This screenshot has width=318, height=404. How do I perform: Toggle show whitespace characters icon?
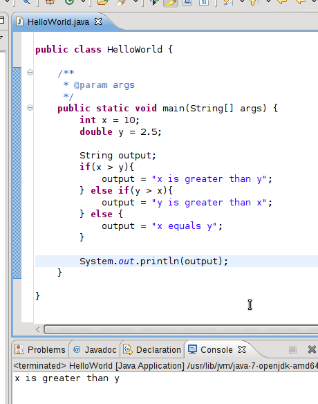pos(204,2)
